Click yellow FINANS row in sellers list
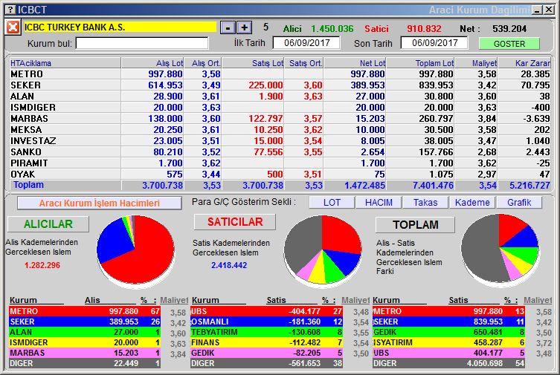 point(266,342)
